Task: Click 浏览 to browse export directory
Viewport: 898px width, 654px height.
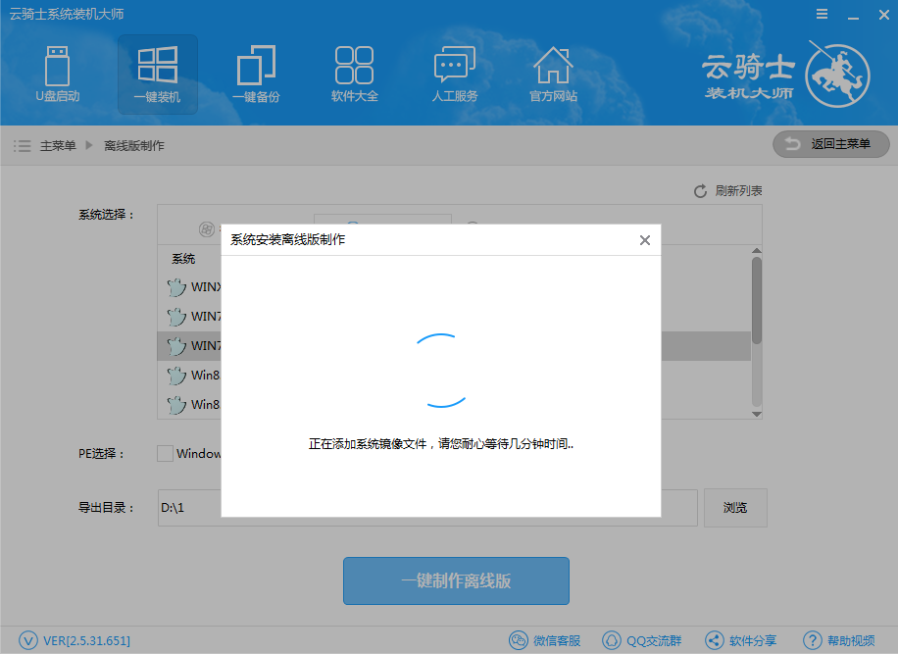Action: (735, 507)
